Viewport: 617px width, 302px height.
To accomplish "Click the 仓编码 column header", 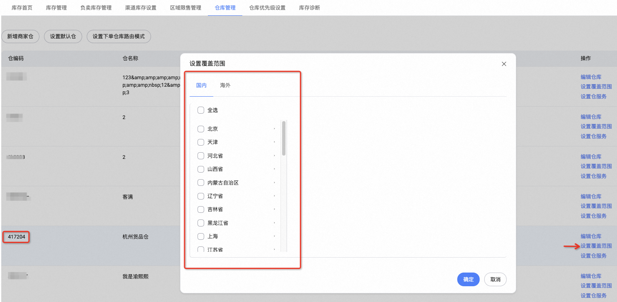I will (x=16, y=58).
